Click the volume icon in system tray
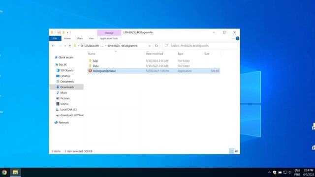This screenshot has width=315, height=177. click(x=290, y=173)
